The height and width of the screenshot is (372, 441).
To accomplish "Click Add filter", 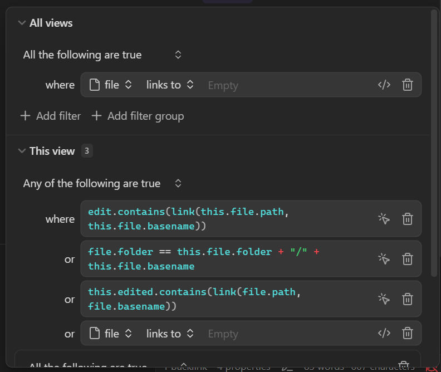I will [51, 116].
